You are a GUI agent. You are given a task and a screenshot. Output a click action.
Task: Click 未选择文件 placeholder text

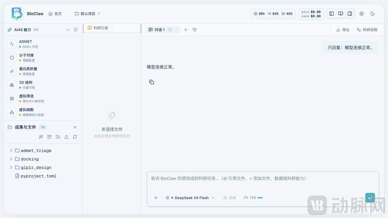tap(112, 129)
